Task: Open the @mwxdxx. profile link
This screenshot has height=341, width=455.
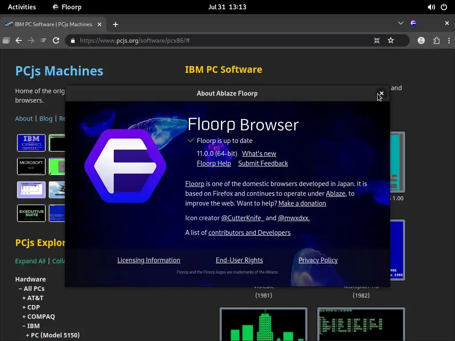Action: tap(294, 218)
